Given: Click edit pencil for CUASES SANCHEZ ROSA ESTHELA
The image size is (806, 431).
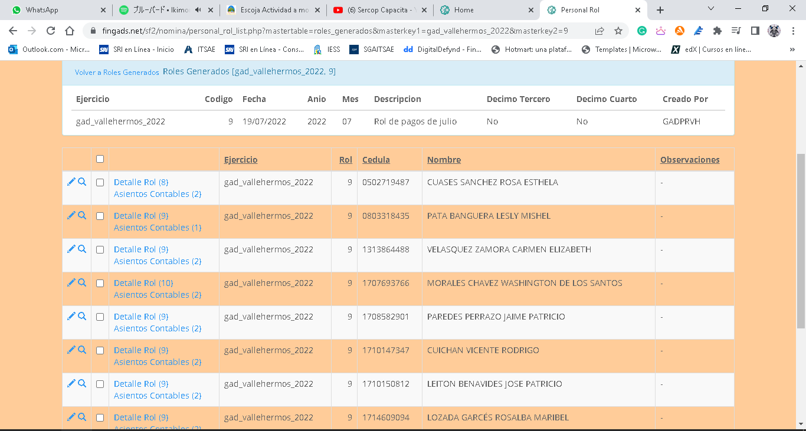Looking at the screenshot, I should 71,182.
